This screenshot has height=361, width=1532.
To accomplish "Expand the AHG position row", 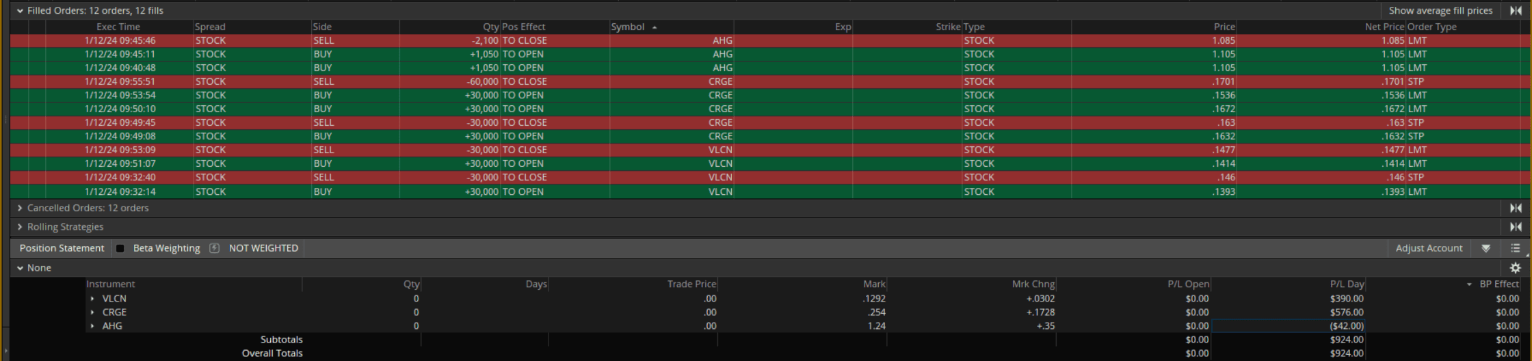I will 92,326.
